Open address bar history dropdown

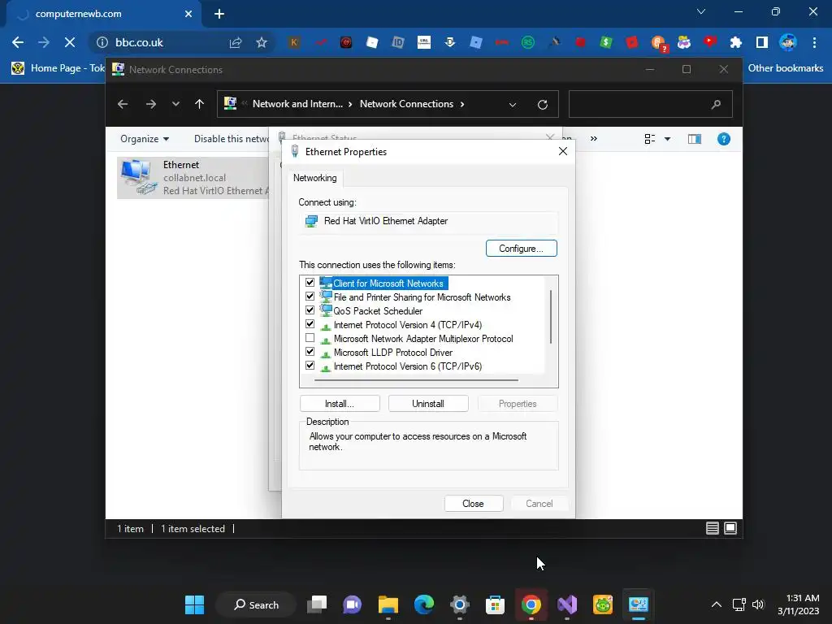[513, 105]
